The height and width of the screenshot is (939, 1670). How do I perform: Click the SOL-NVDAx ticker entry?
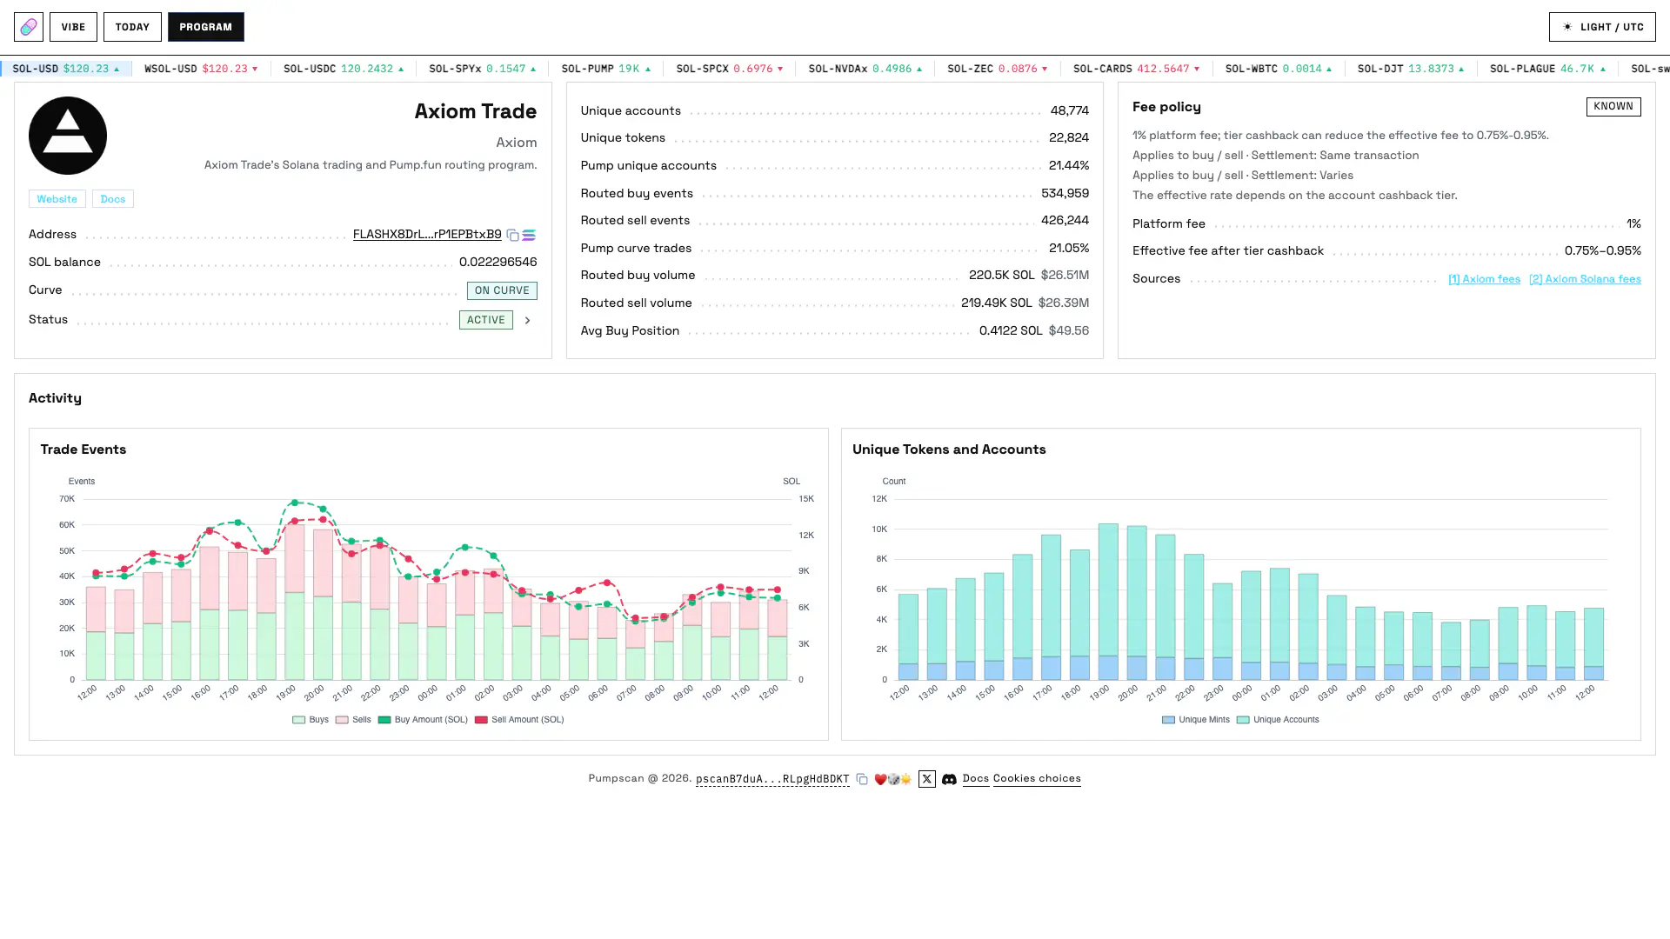coord(865,69)
